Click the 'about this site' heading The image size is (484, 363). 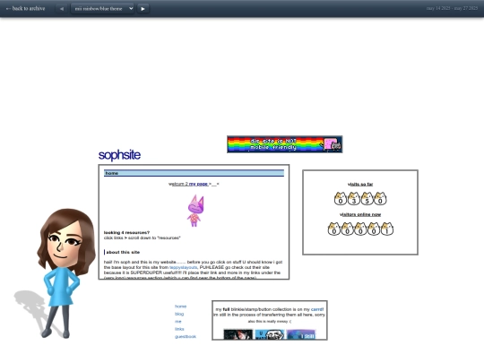tap(123, 252)
